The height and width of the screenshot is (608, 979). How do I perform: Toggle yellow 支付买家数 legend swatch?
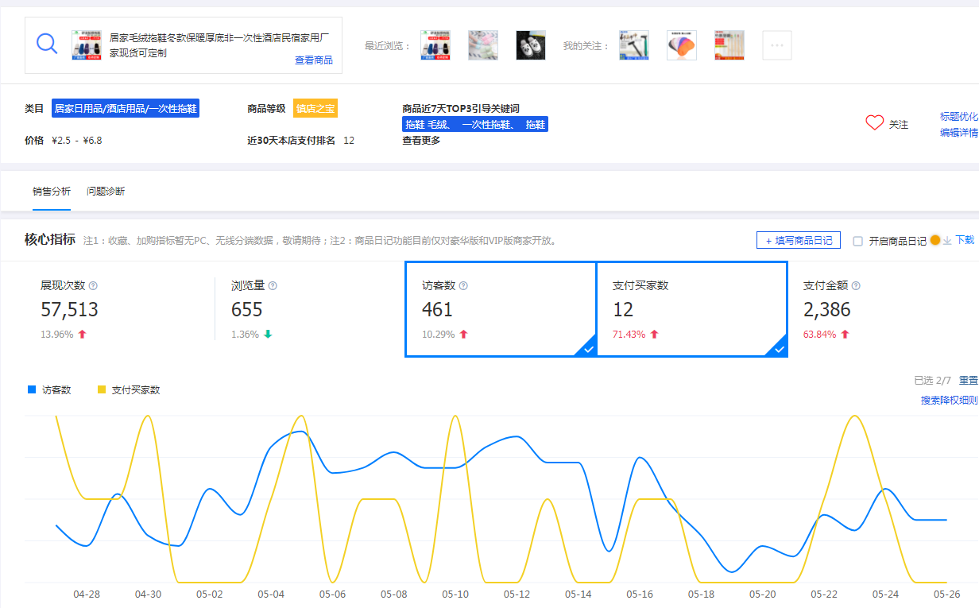[x=101, y=389]
